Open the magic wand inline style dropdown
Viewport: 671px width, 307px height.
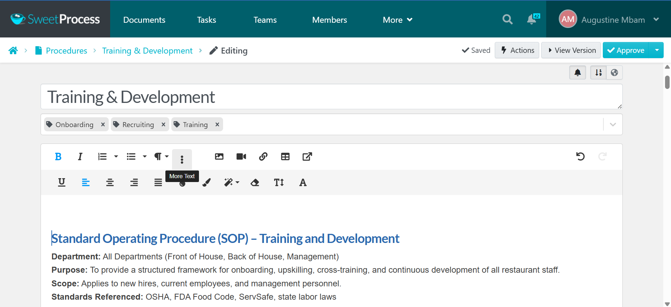231,182
